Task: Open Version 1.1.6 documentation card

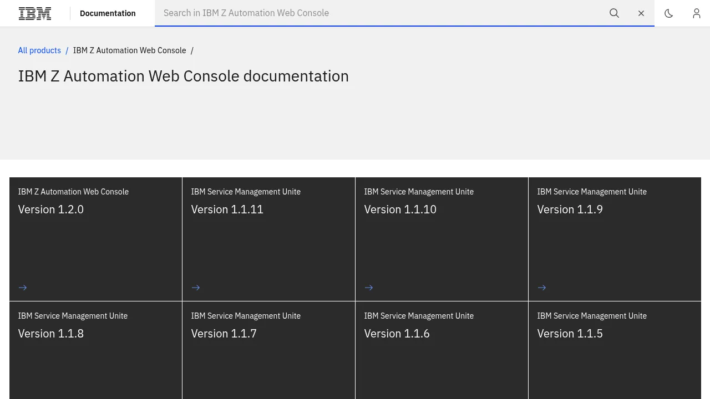Action: tap(442, 350)
